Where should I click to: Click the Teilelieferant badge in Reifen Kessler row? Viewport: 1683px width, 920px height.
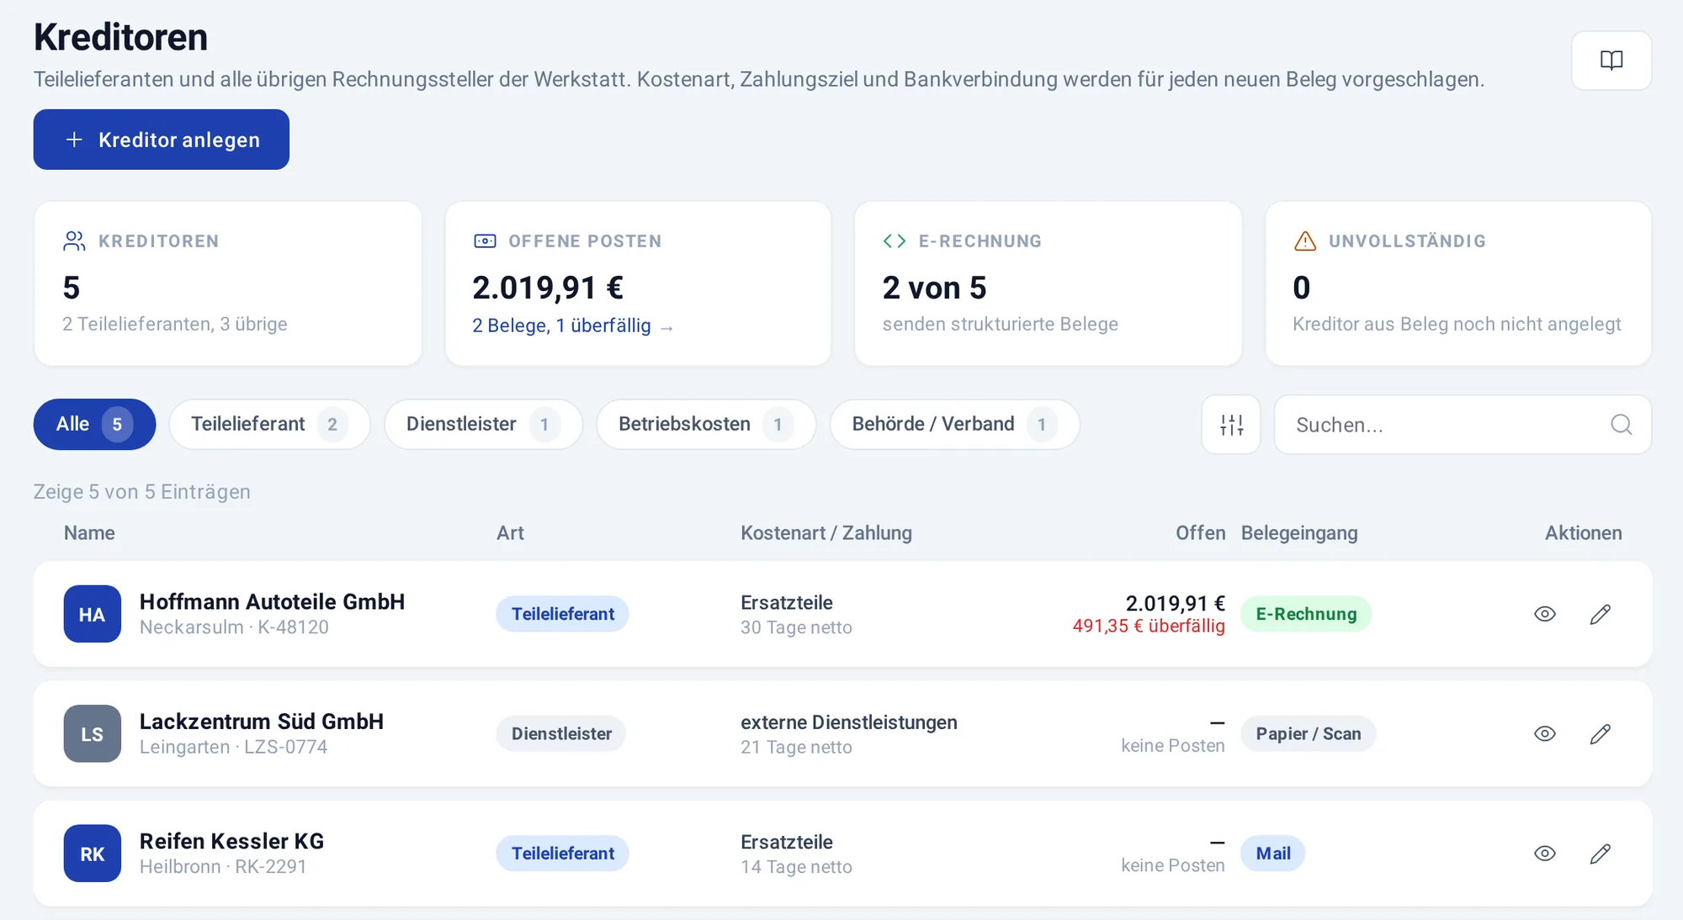pos(562,854)
